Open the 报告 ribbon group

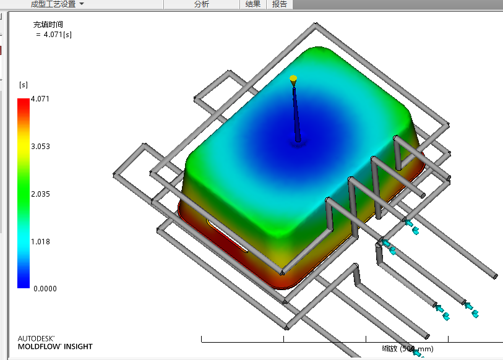(280, 4)
